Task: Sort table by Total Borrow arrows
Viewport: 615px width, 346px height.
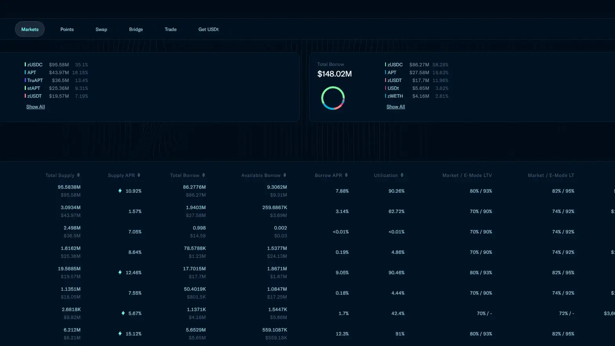Action: 204,175
